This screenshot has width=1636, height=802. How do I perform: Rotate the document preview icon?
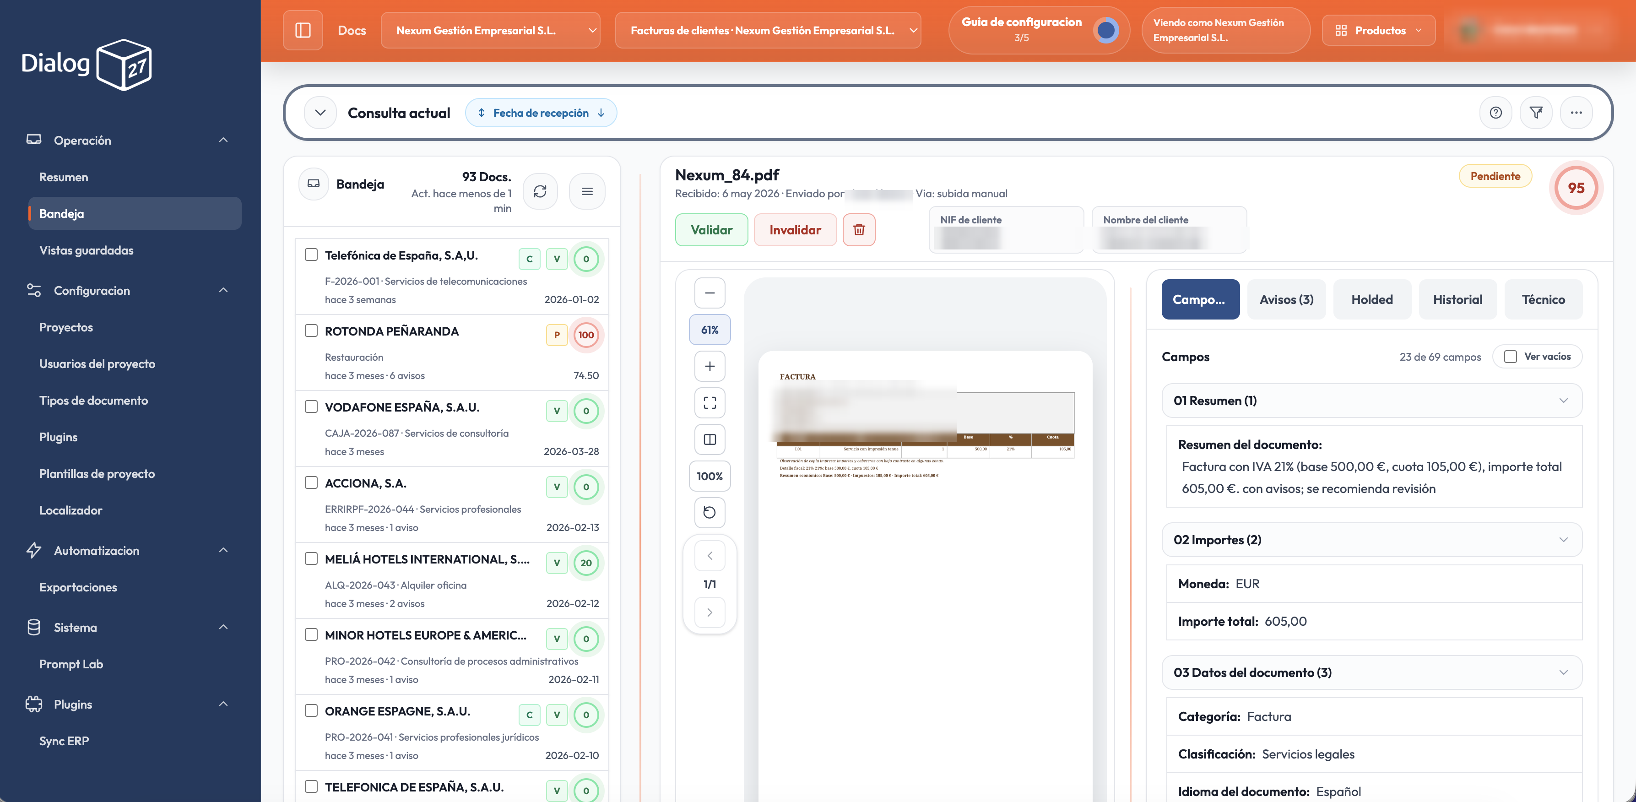710,512
